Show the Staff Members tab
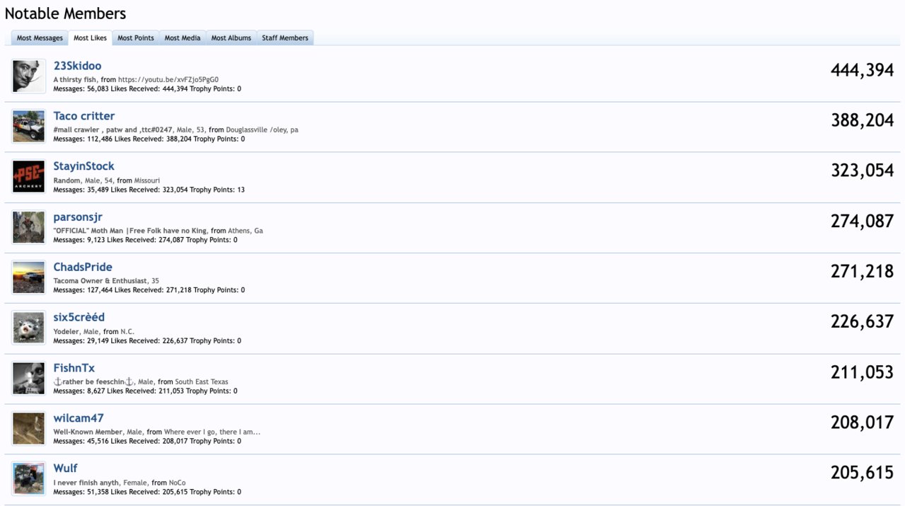Image resolution: width=905 pixels, height=506 pixels. 285,38
